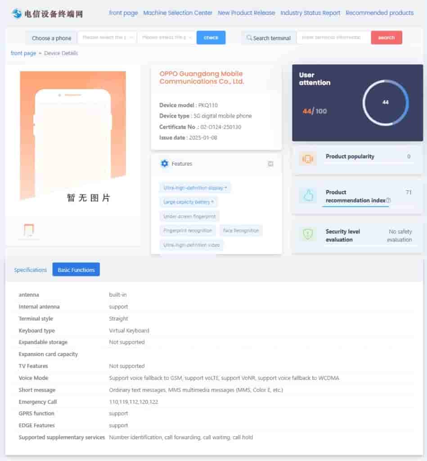Click the green shield Security level icon
The image size is (427, 461).
click(308, 234)
